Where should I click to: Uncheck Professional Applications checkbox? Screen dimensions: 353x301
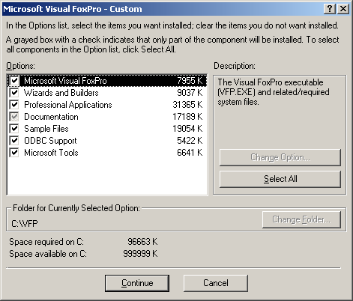tap(14, 105)
